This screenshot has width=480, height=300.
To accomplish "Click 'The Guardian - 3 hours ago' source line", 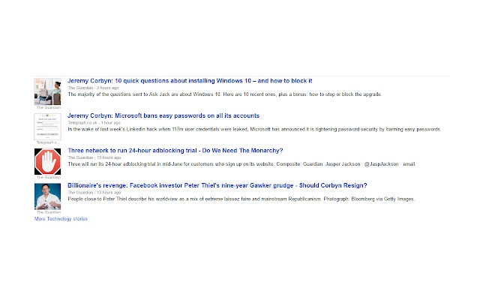I will tap(93, 88).
